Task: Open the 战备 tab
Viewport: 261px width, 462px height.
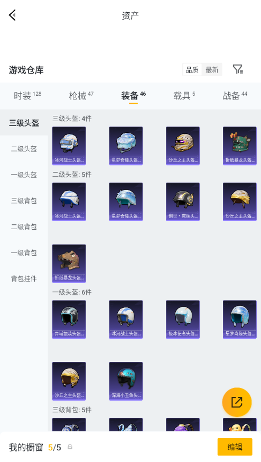Action: pyautogui.click(x=235, y=95)
